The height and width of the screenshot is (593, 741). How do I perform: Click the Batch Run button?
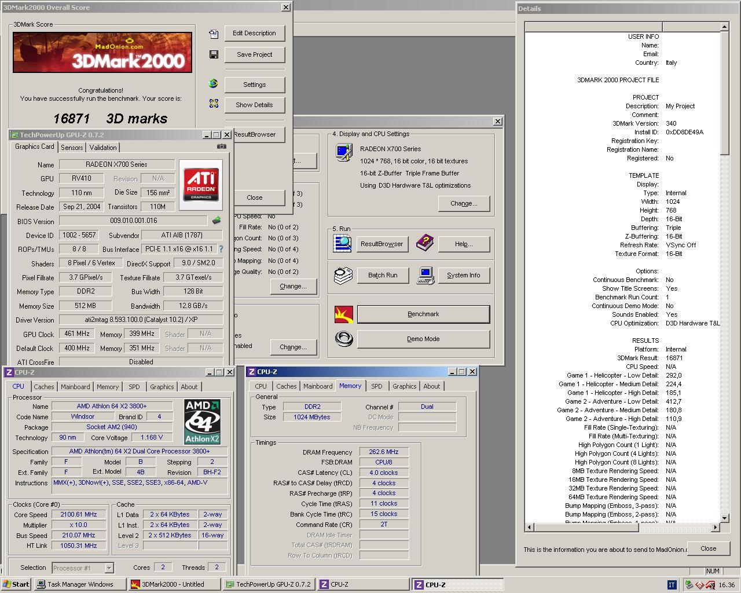pyautogui.click(x=383, y=275)
